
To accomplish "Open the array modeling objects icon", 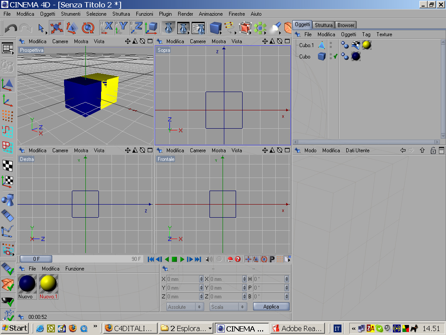I will click(x=260, y=28).
